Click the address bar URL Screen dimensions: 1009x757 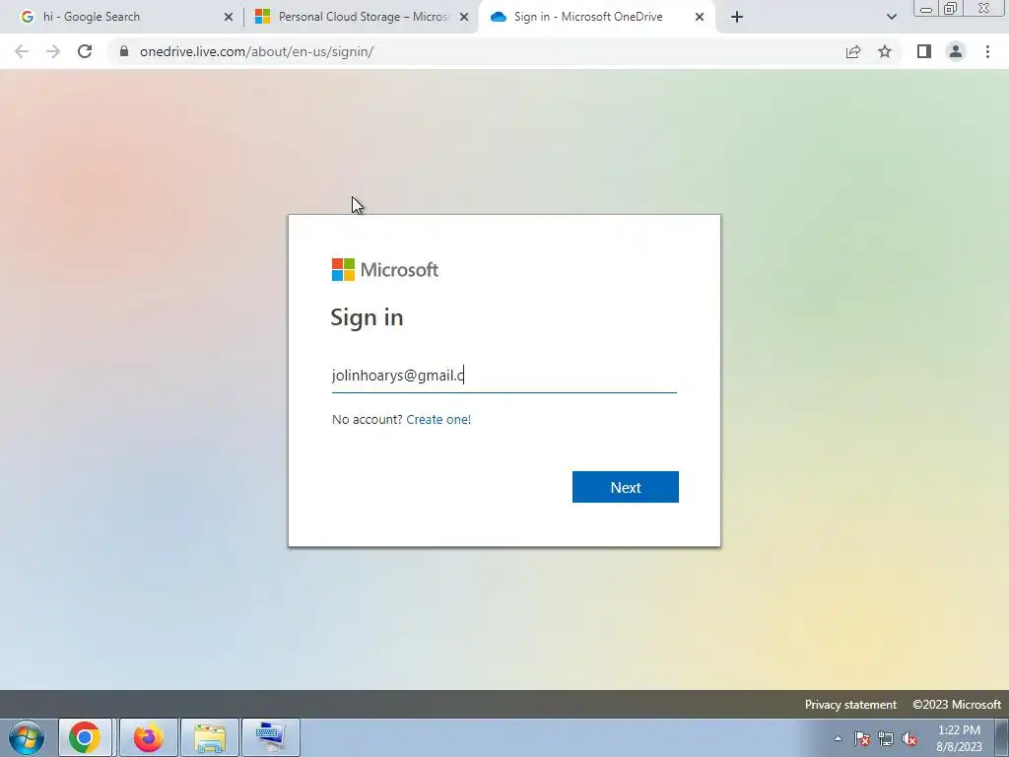257,51
